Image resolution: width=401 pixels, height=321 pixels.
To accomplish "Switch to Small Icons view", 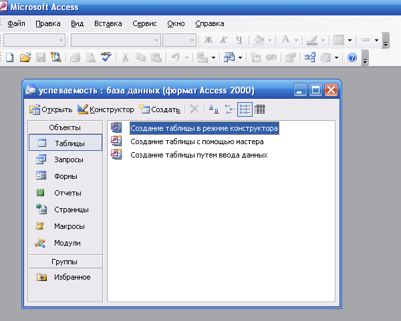I will [x=229, y=109].
